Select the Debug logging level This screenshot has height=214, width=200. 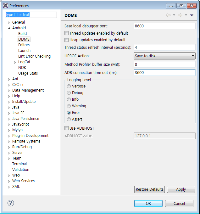tap(69, 93)
